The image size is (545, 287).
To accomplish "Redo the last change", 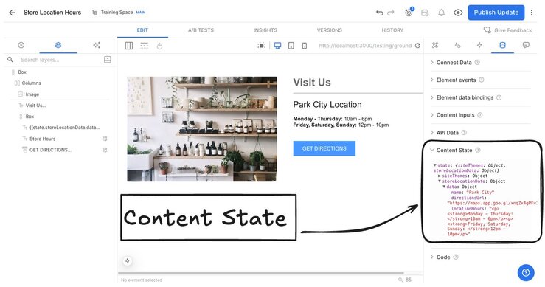I will coord(391,13).
